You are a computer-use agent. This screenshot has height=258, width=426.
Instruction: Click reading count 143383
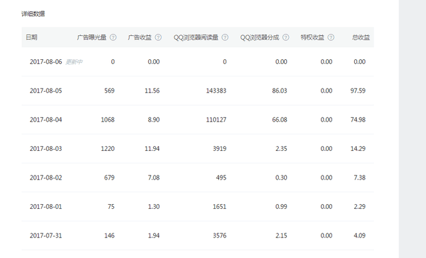point(216,91)
